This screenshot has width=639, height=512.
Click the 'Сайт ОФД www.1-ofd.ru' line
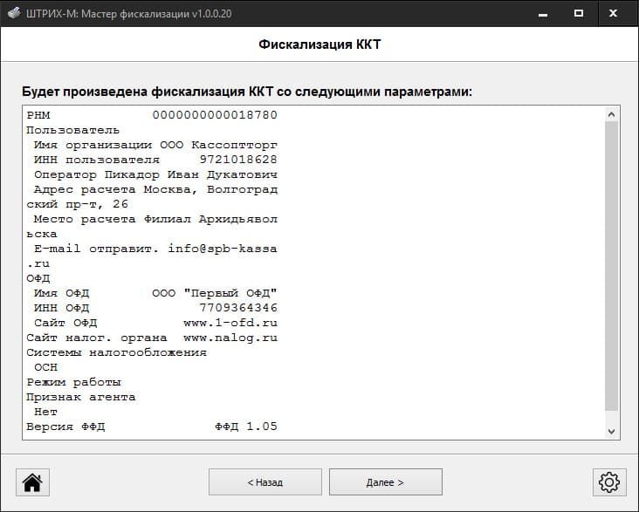[155, 323]
